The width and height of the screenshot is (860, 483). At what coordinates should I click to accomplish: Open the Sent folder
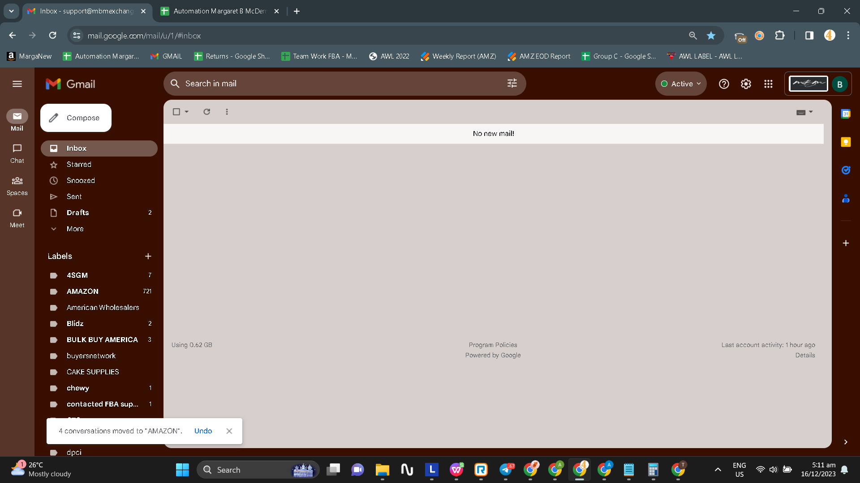click(99, 197)
